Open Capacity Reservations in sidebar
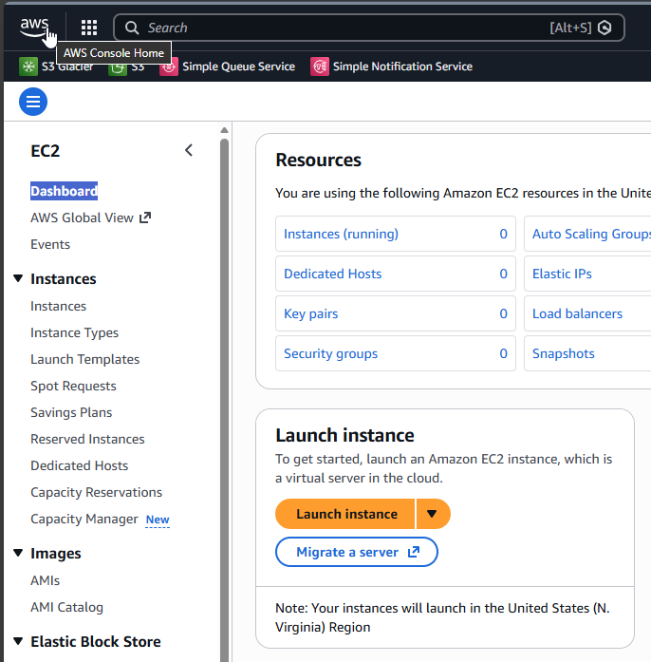The height and width of the screenshot is (662, 651). click(x=96, y=492)
